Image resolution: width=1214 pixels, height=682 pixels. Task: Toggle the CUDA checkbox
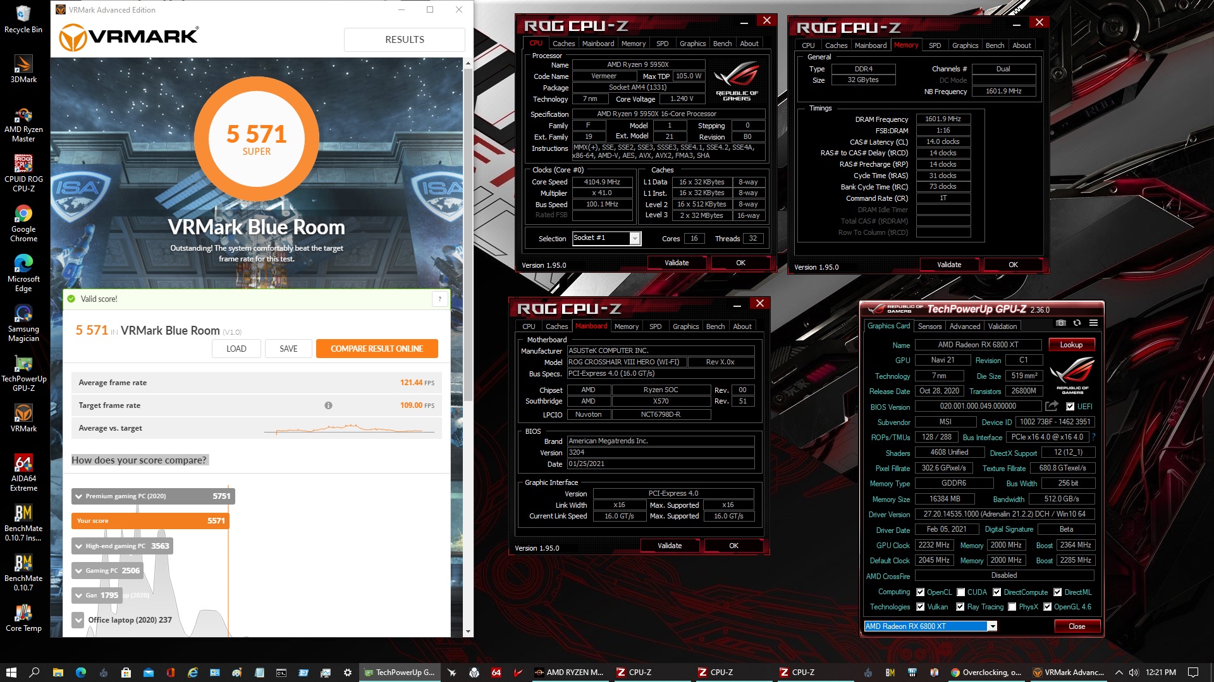(x=960, y=592)
